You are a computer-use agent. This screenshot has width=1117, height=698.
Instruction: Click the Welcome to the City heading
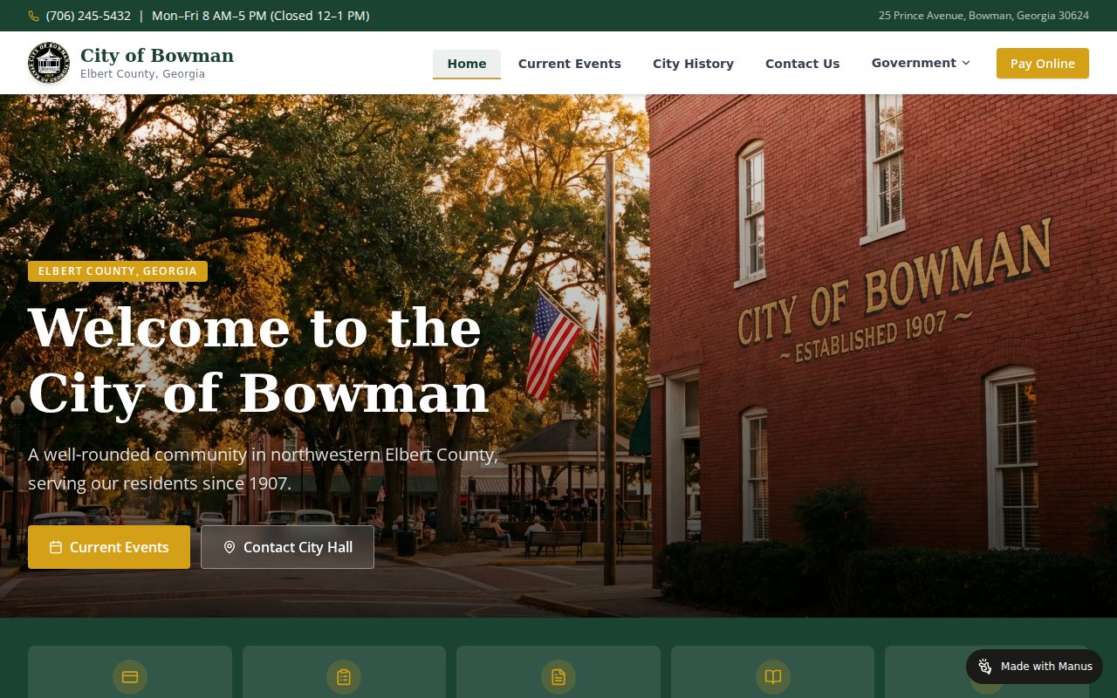click(258, 360)
